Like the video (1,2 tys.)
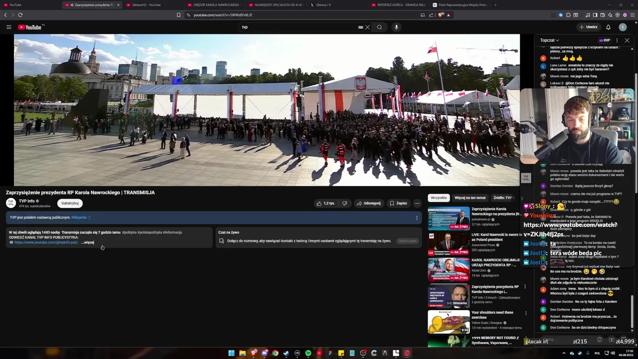 pyautogui.click(x=326, y=203)
